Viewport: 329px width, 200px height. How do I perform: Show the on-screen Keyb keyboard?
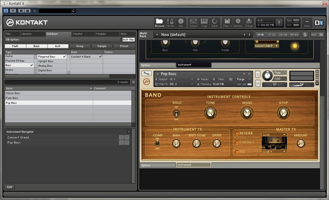pos(204,23)
